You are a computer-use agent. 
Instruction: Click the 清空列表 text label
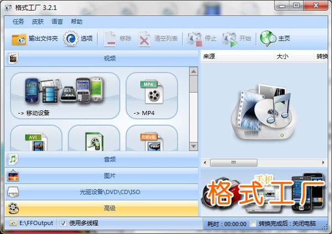coord(166,38)
